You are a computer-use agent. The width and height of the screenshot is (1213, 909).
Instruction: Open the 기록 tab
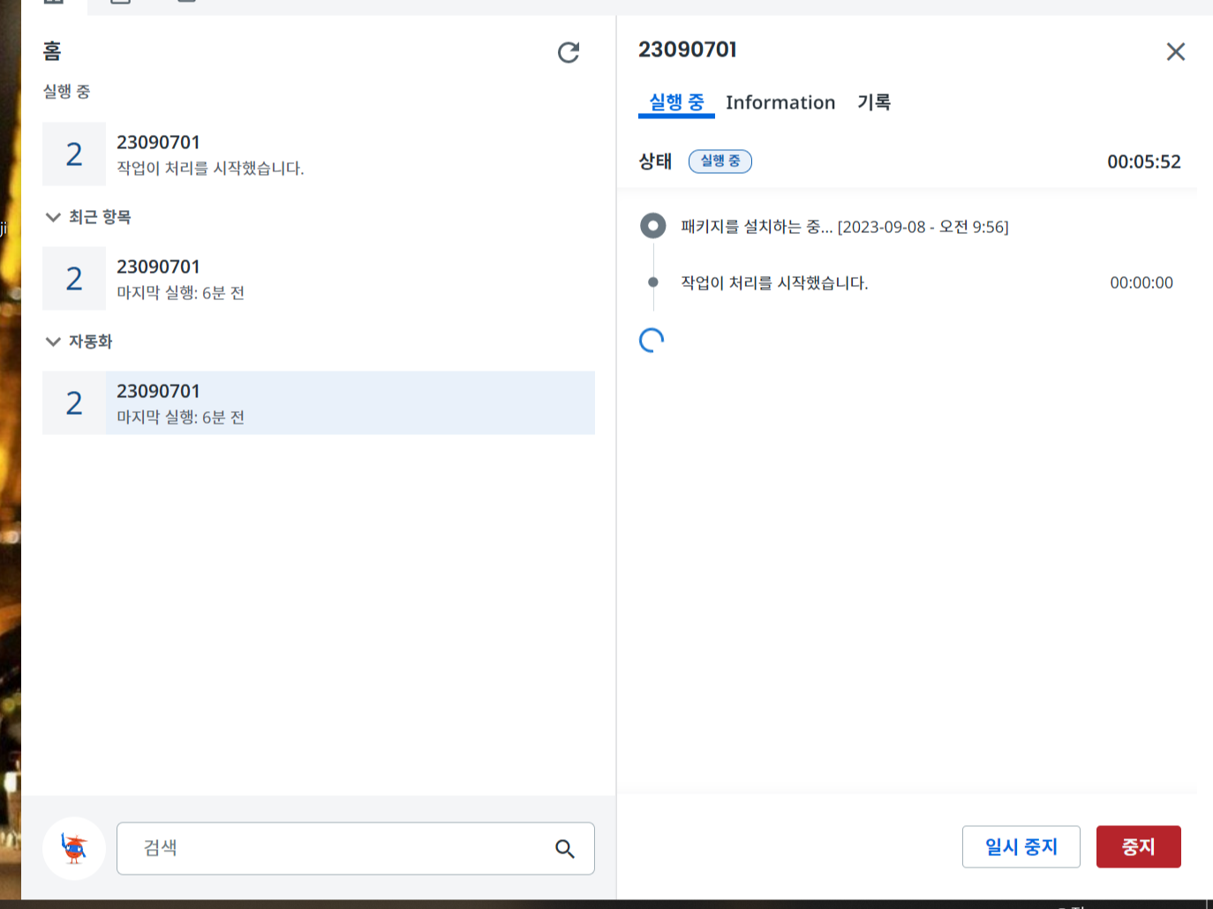pyautogui.click(x=874, y=102)
